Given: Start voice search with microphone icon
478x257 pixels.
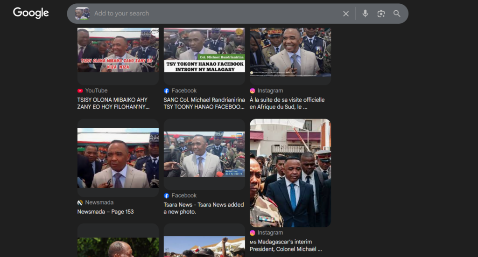Looking at the screenshot, I should point(365,14).
